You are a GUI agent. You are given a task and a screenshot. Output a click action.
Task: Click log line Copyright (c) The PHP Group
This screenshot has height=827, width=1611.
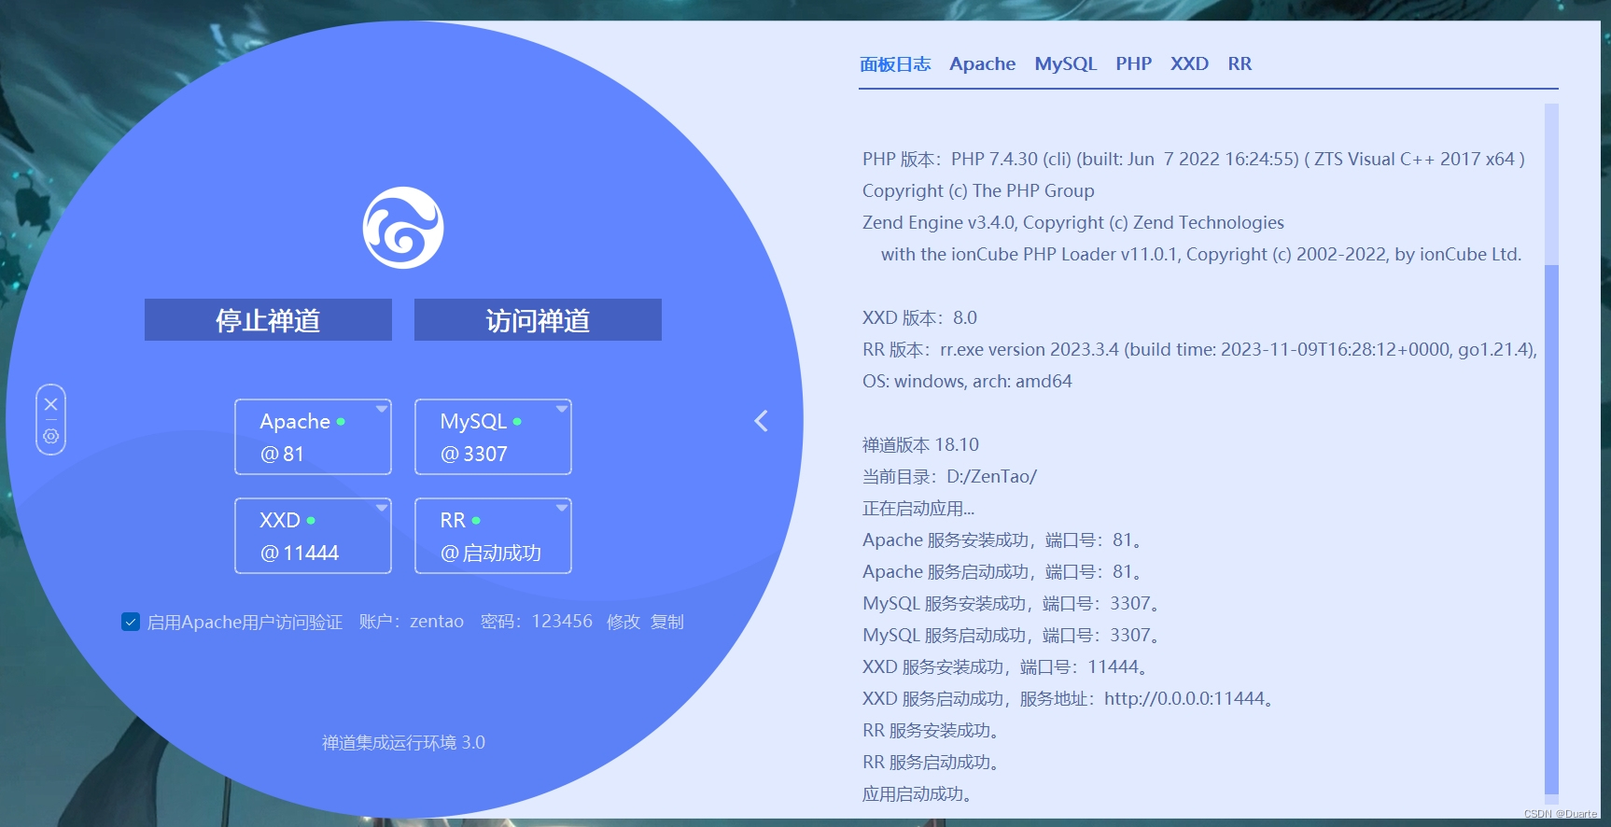(x=978, y=190)
